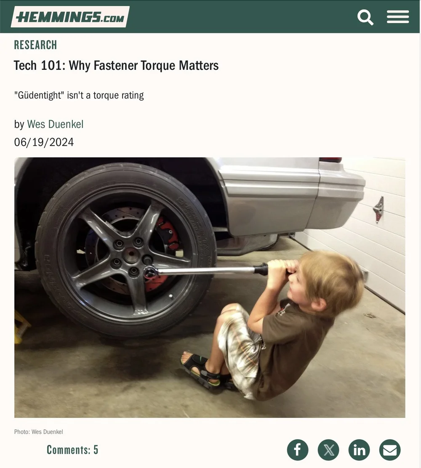Open the search magnifier icon
The image size is (421, 468).
pos(365,17)
